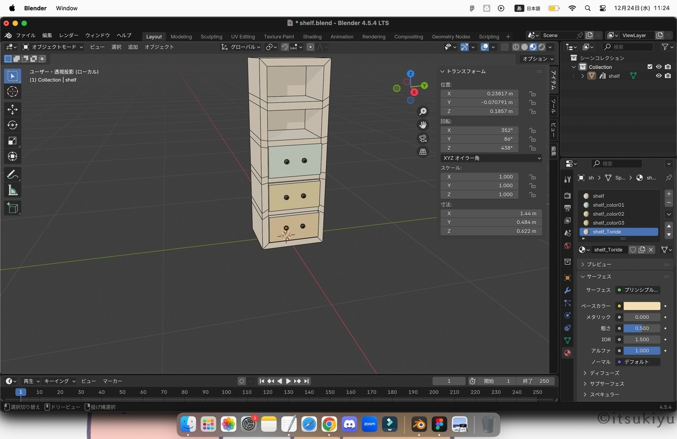Toggle fake user shield for shelf_Toride
The height and width of the screenshot is (439, 677).
tap(633, 250)
